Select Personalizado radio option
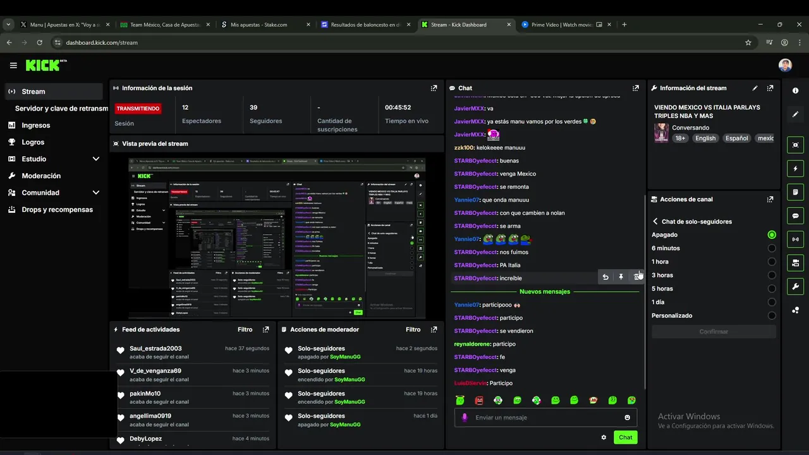 pos(772,316)
